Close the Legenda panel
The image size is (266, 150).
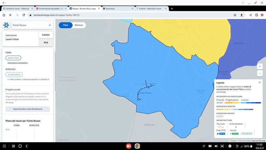pyautogui.click(x=260, y=82)
